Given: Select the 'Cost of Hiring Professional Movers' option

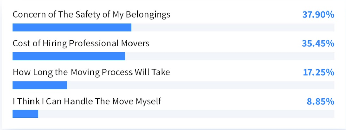Looking at the screenshot, I should coord(81,43).
